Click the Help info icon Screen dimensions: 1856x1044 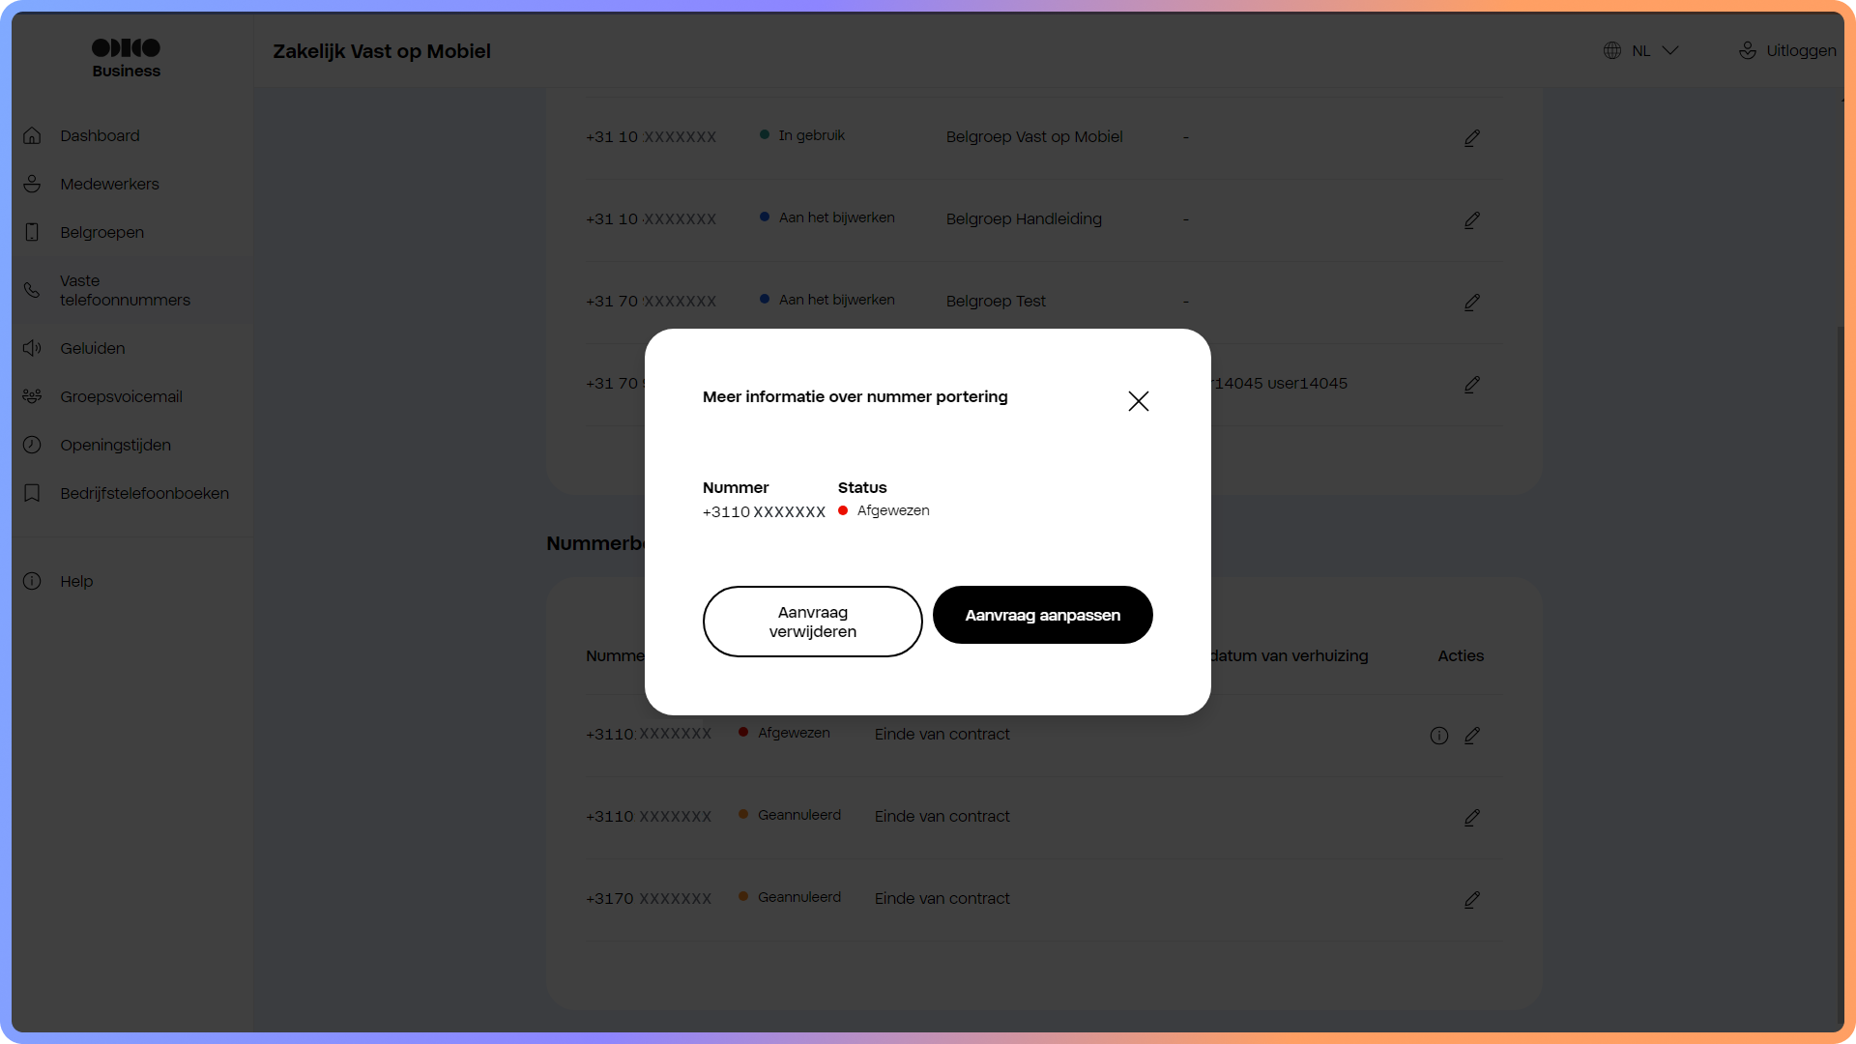click(x=32, y=581)
